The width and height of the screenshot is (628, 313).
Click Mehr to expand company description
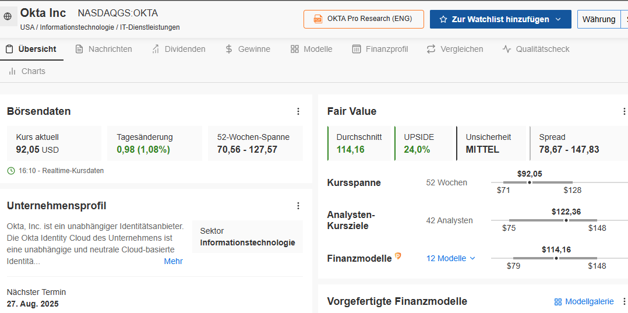tap(173, 261)
